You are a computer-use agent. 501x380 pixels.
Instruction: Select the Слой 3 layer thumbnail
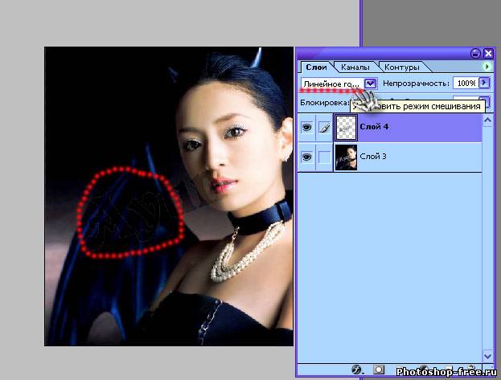(x=346, y=157)
